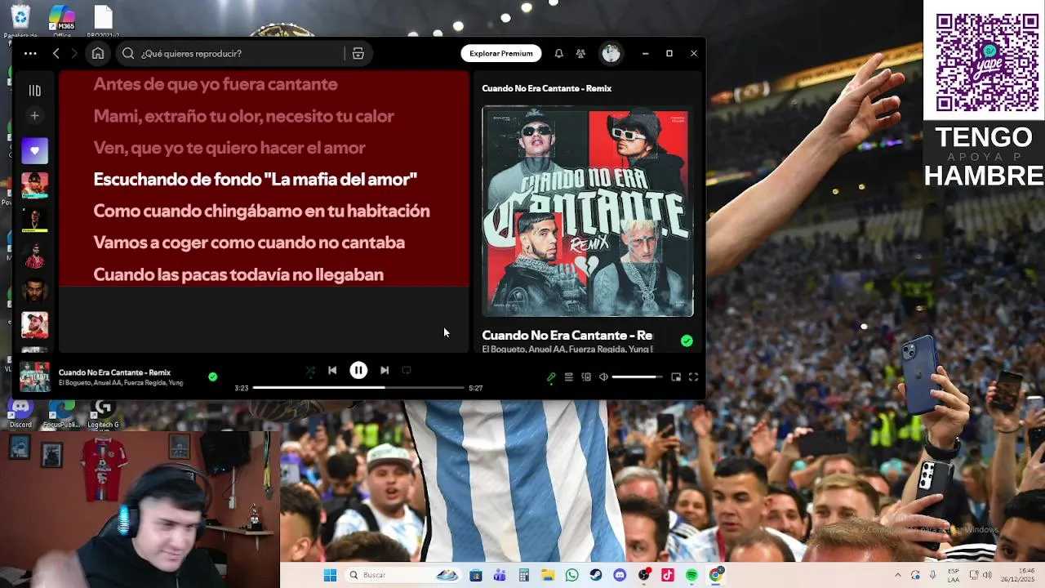Screen dimensions: 1045x588
Task: Pause the current song
Action: tap(358, 370)
